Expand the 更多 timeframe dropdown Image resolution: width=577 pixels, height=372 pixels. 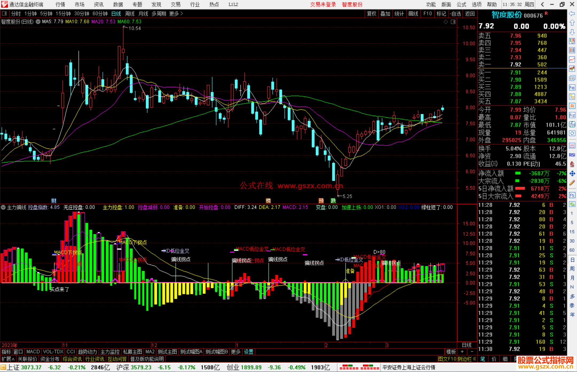tap(176, 14)
